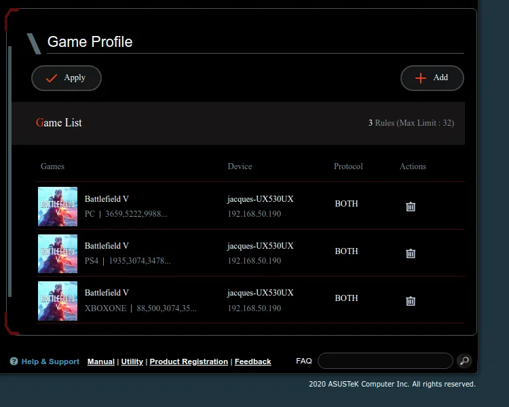This screenshot has height=407, width=509.
Task: Open the Product Registration link
Action: (x=189, y=361)
